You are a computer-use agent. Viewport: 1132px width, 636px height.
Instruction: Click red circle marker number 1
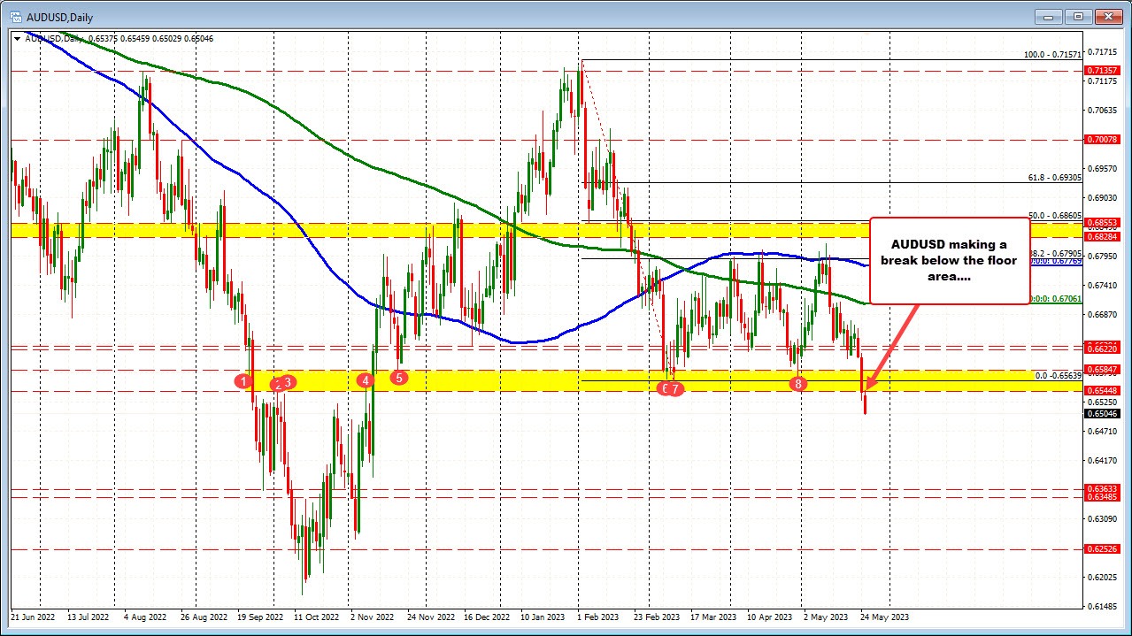[x=242, y=380]
